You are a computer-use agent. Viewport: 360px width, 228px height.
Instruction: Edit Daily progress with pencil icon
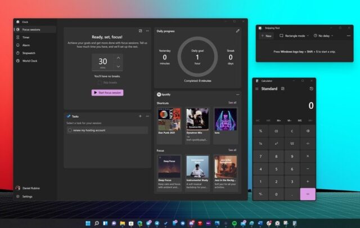pyautogui.click(x=237, y=31)
